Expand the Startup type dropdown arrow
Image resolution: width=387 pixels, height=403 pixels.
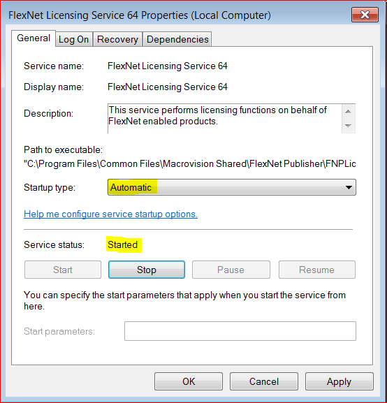coord(349,187)
